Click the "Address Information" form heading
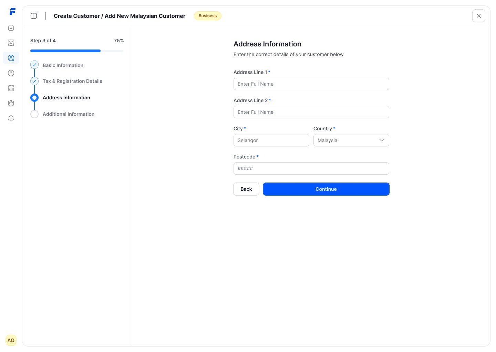This screenshot has height=352, width=496. 268,44
